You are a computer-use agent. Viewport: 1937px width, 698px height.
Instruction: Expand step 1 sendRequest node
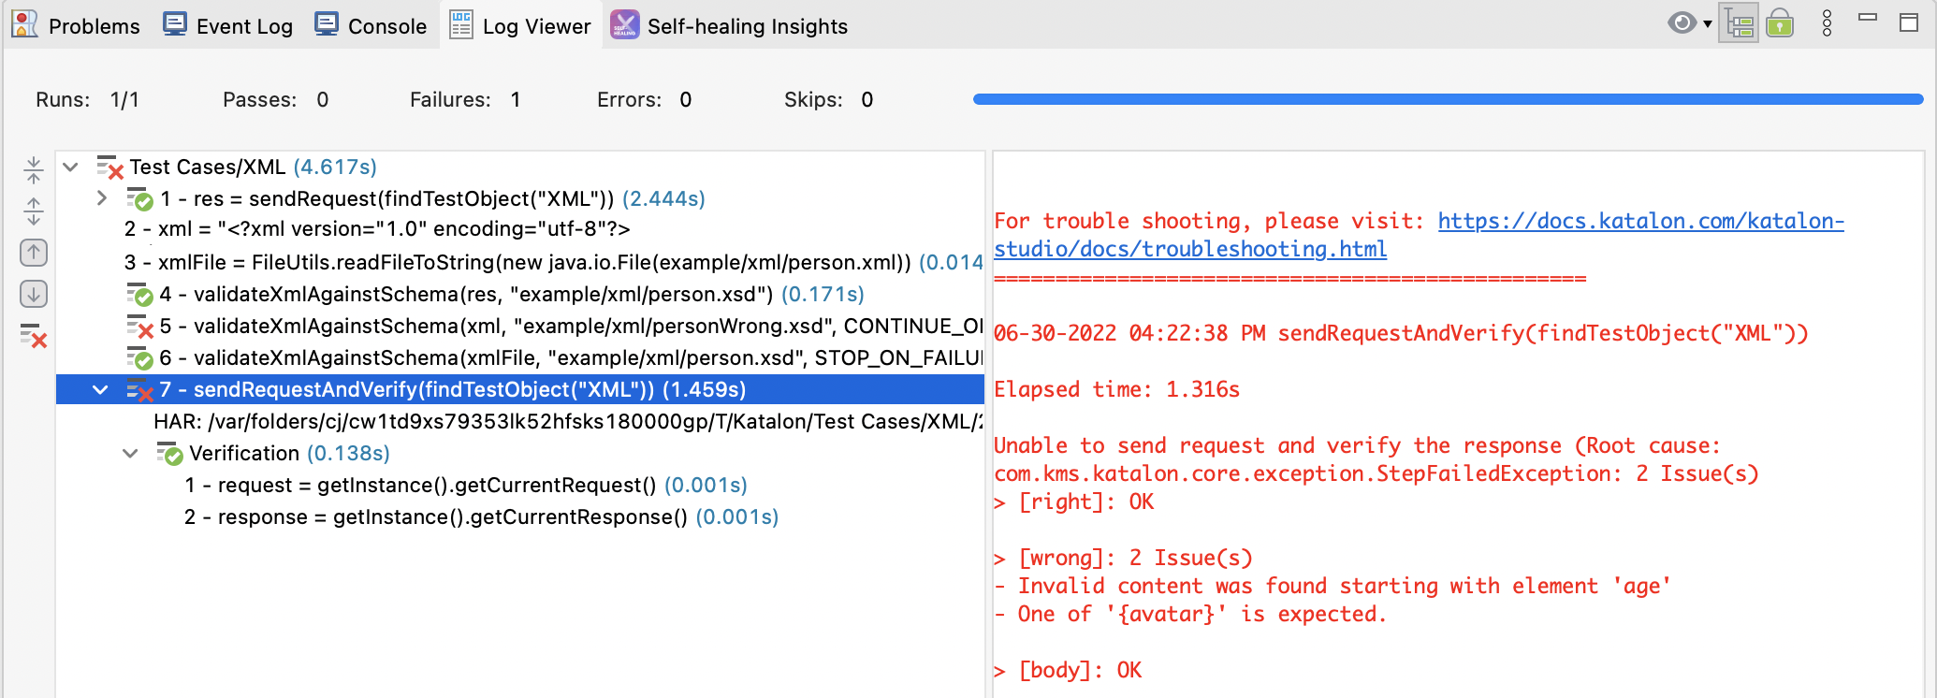coord(102,198)
